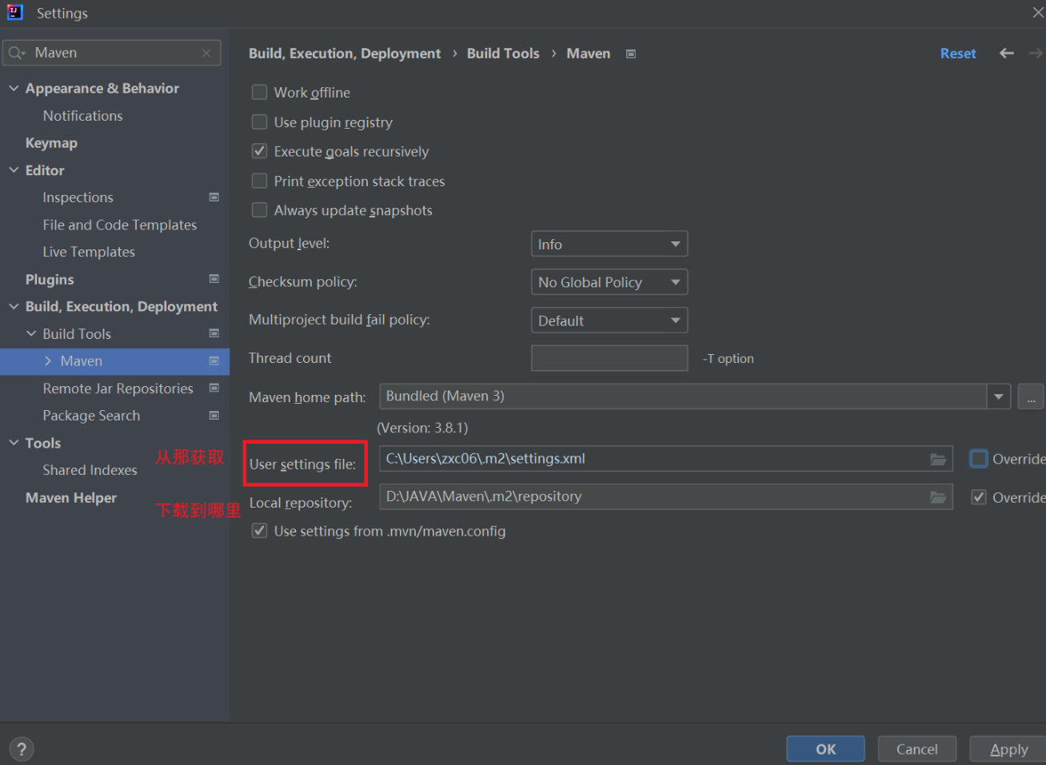Open Maven Helper settings

[x=71, y=497]
